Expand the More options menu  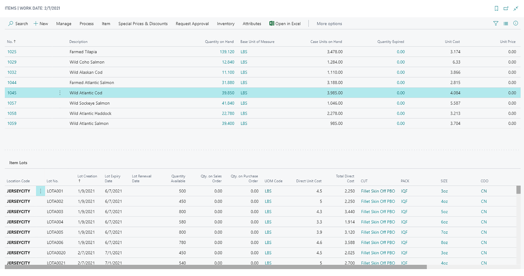[x=329, y=23]
